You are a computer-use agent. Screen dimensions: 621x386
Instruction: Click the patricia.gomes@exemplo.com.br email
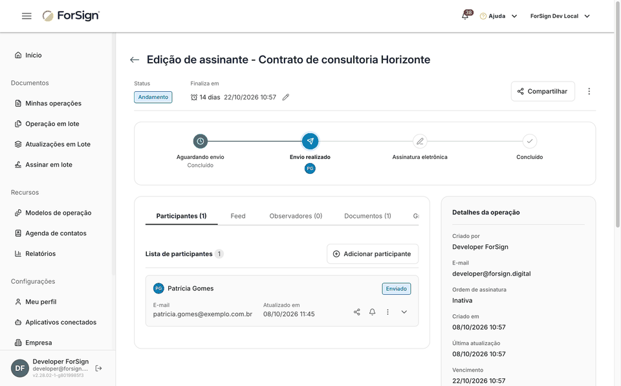click(x=202, y=314)
